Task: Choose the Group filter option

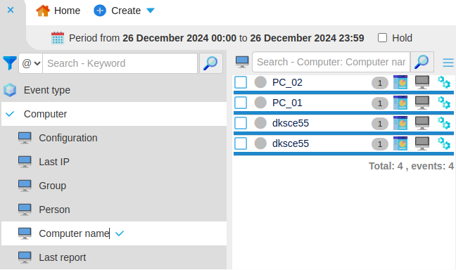Action: point(114,186)
